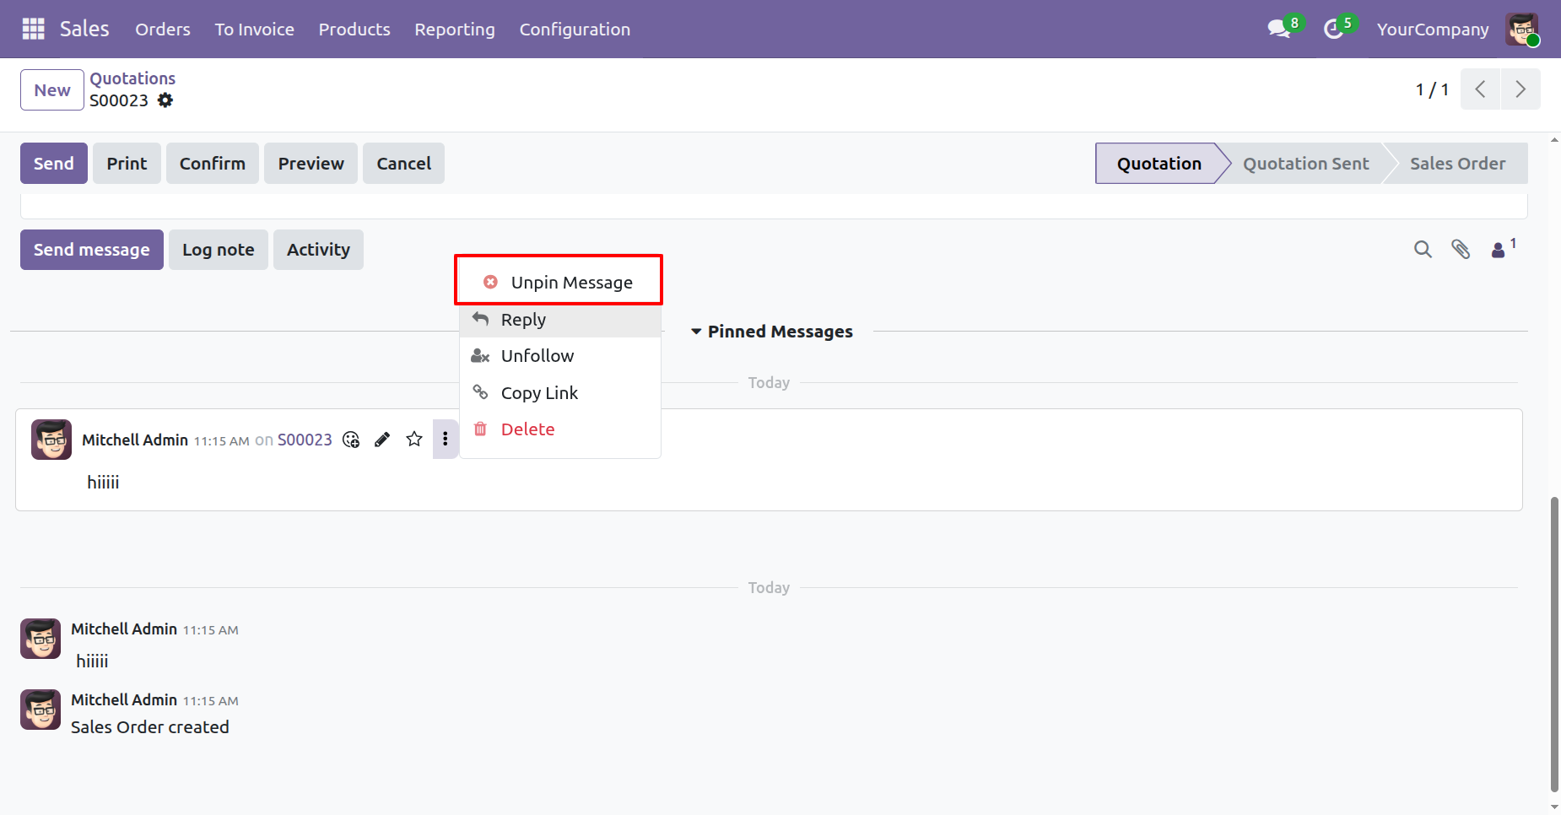
Task: Mark pinned message with the star
Action: click(x=414, y=440)
